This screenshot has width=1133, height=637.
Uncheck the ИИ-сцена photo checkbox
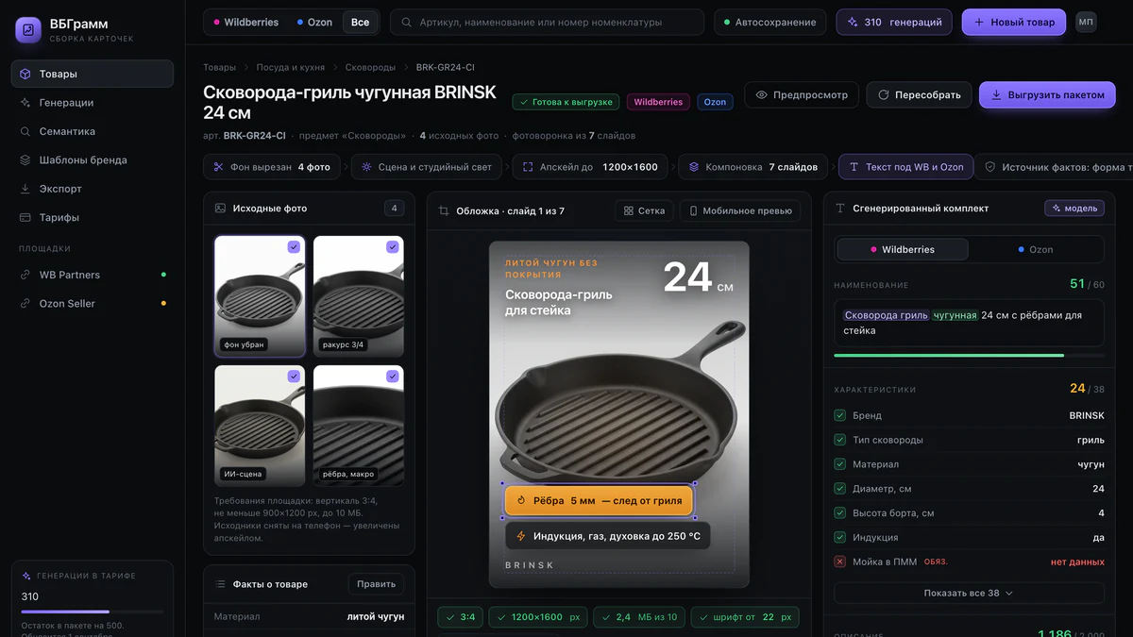pos(294,377)
